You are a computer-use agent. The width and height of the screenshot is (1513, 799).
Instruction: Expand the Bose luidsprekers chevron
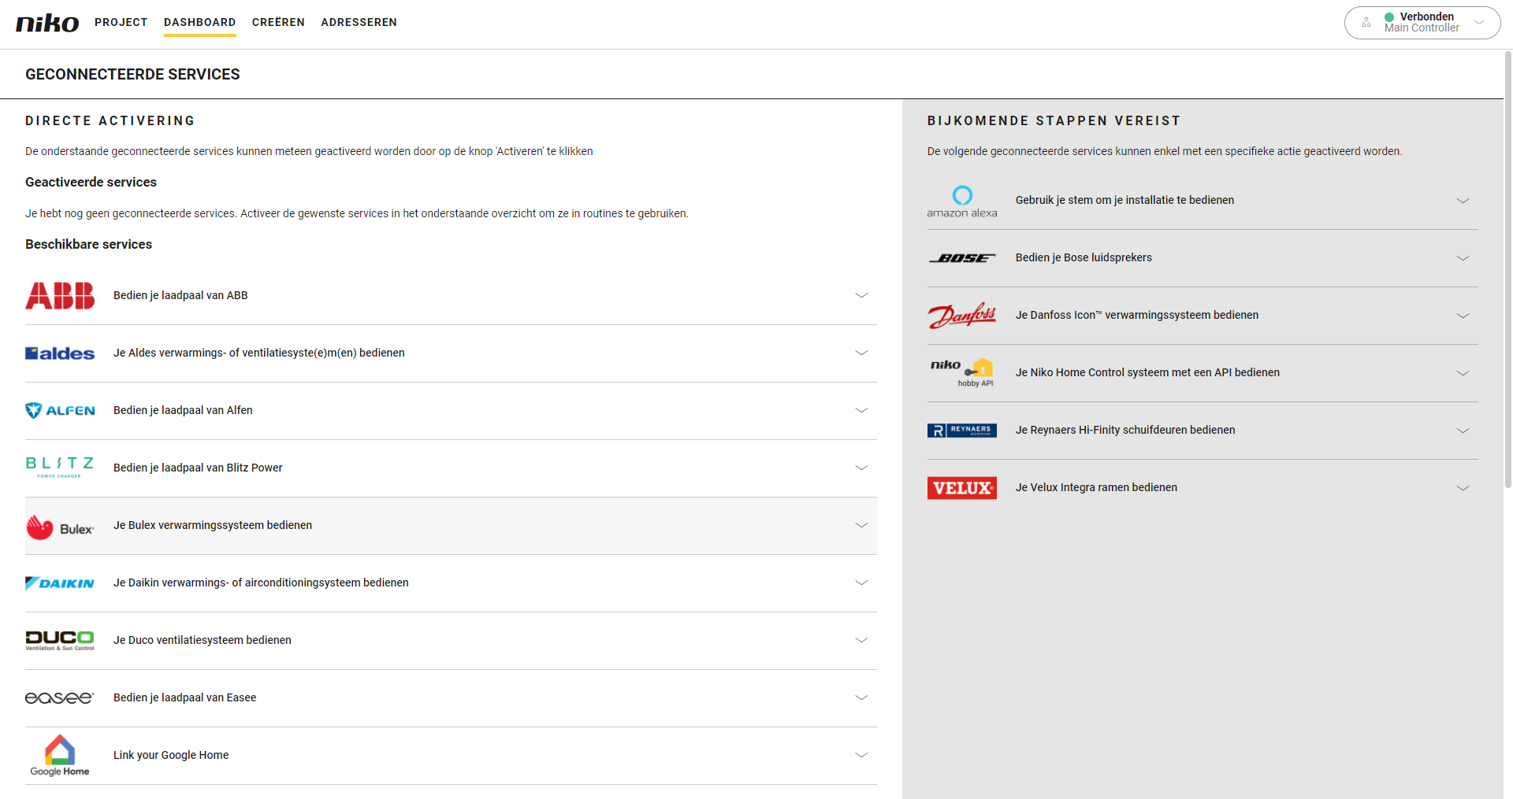tap(1463, 258)
